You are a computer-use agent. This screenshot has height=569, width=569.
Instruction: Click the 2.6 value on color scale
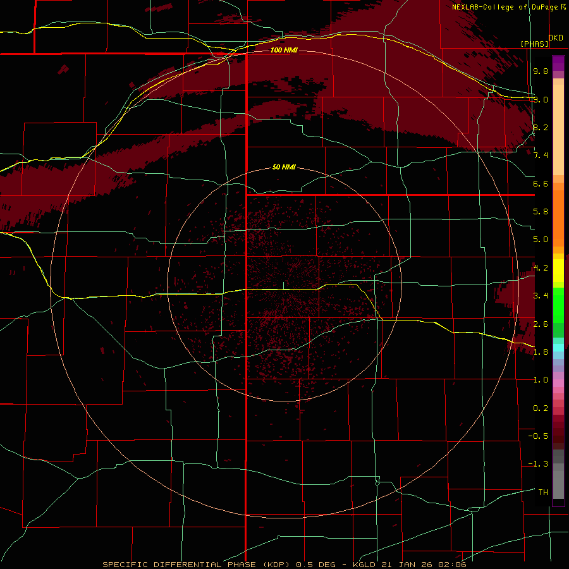coord(541,324)
